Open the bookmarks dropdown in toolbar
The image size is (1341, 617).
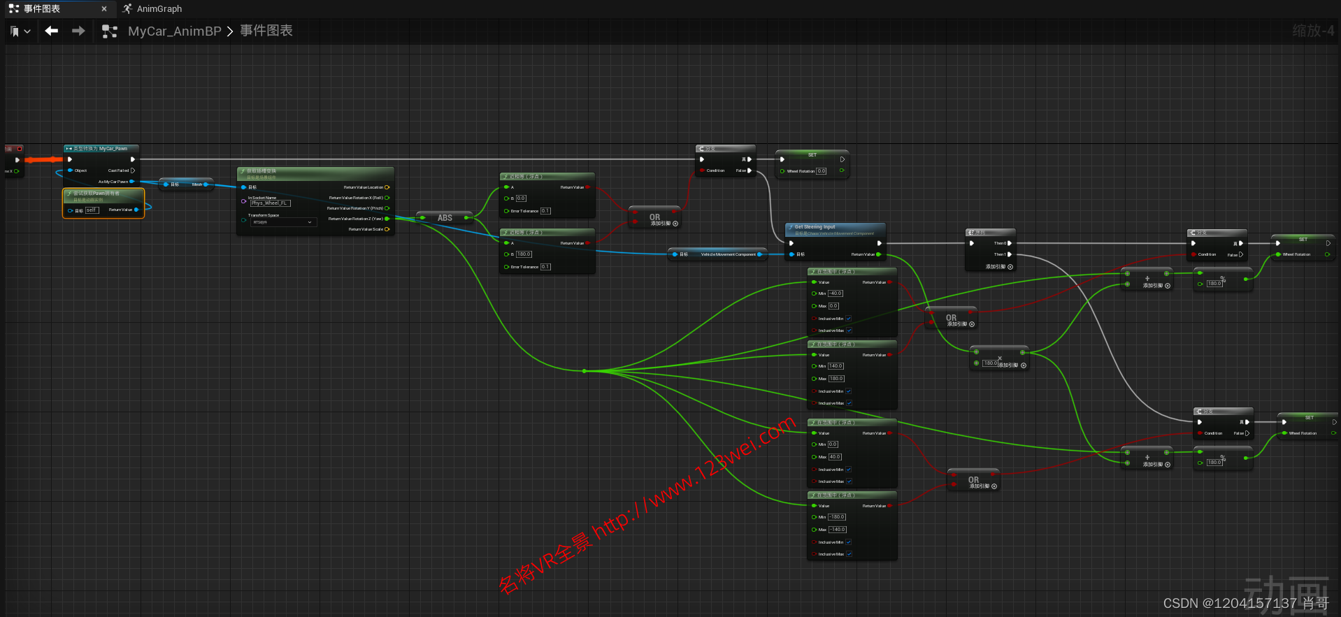(20, 31)
